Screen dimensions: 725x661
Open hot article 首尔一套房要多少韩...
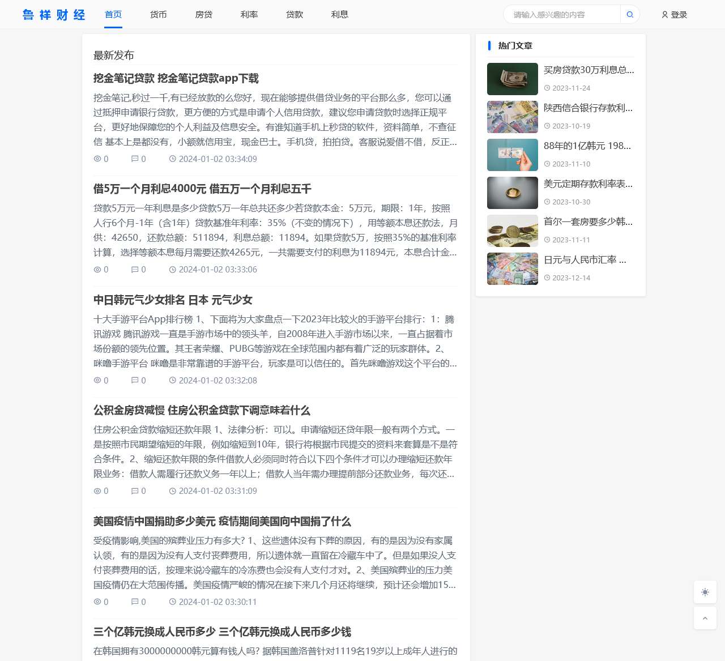[588, 222]
